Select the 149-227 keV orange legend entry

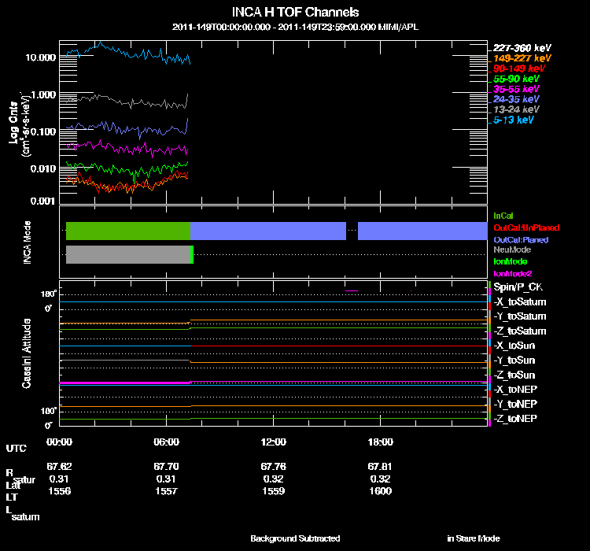[522, 58]
